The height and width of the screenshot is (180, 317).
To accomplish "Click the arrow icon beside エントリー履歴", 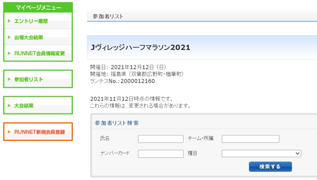I will (x=9, y=21).
